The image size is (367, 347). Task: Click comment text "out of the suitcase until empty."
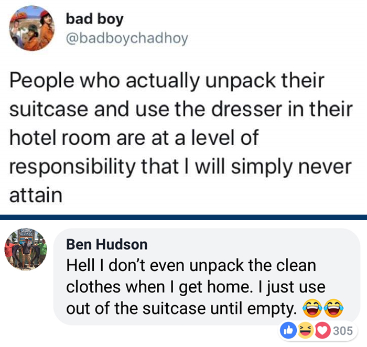coord(181,308)
